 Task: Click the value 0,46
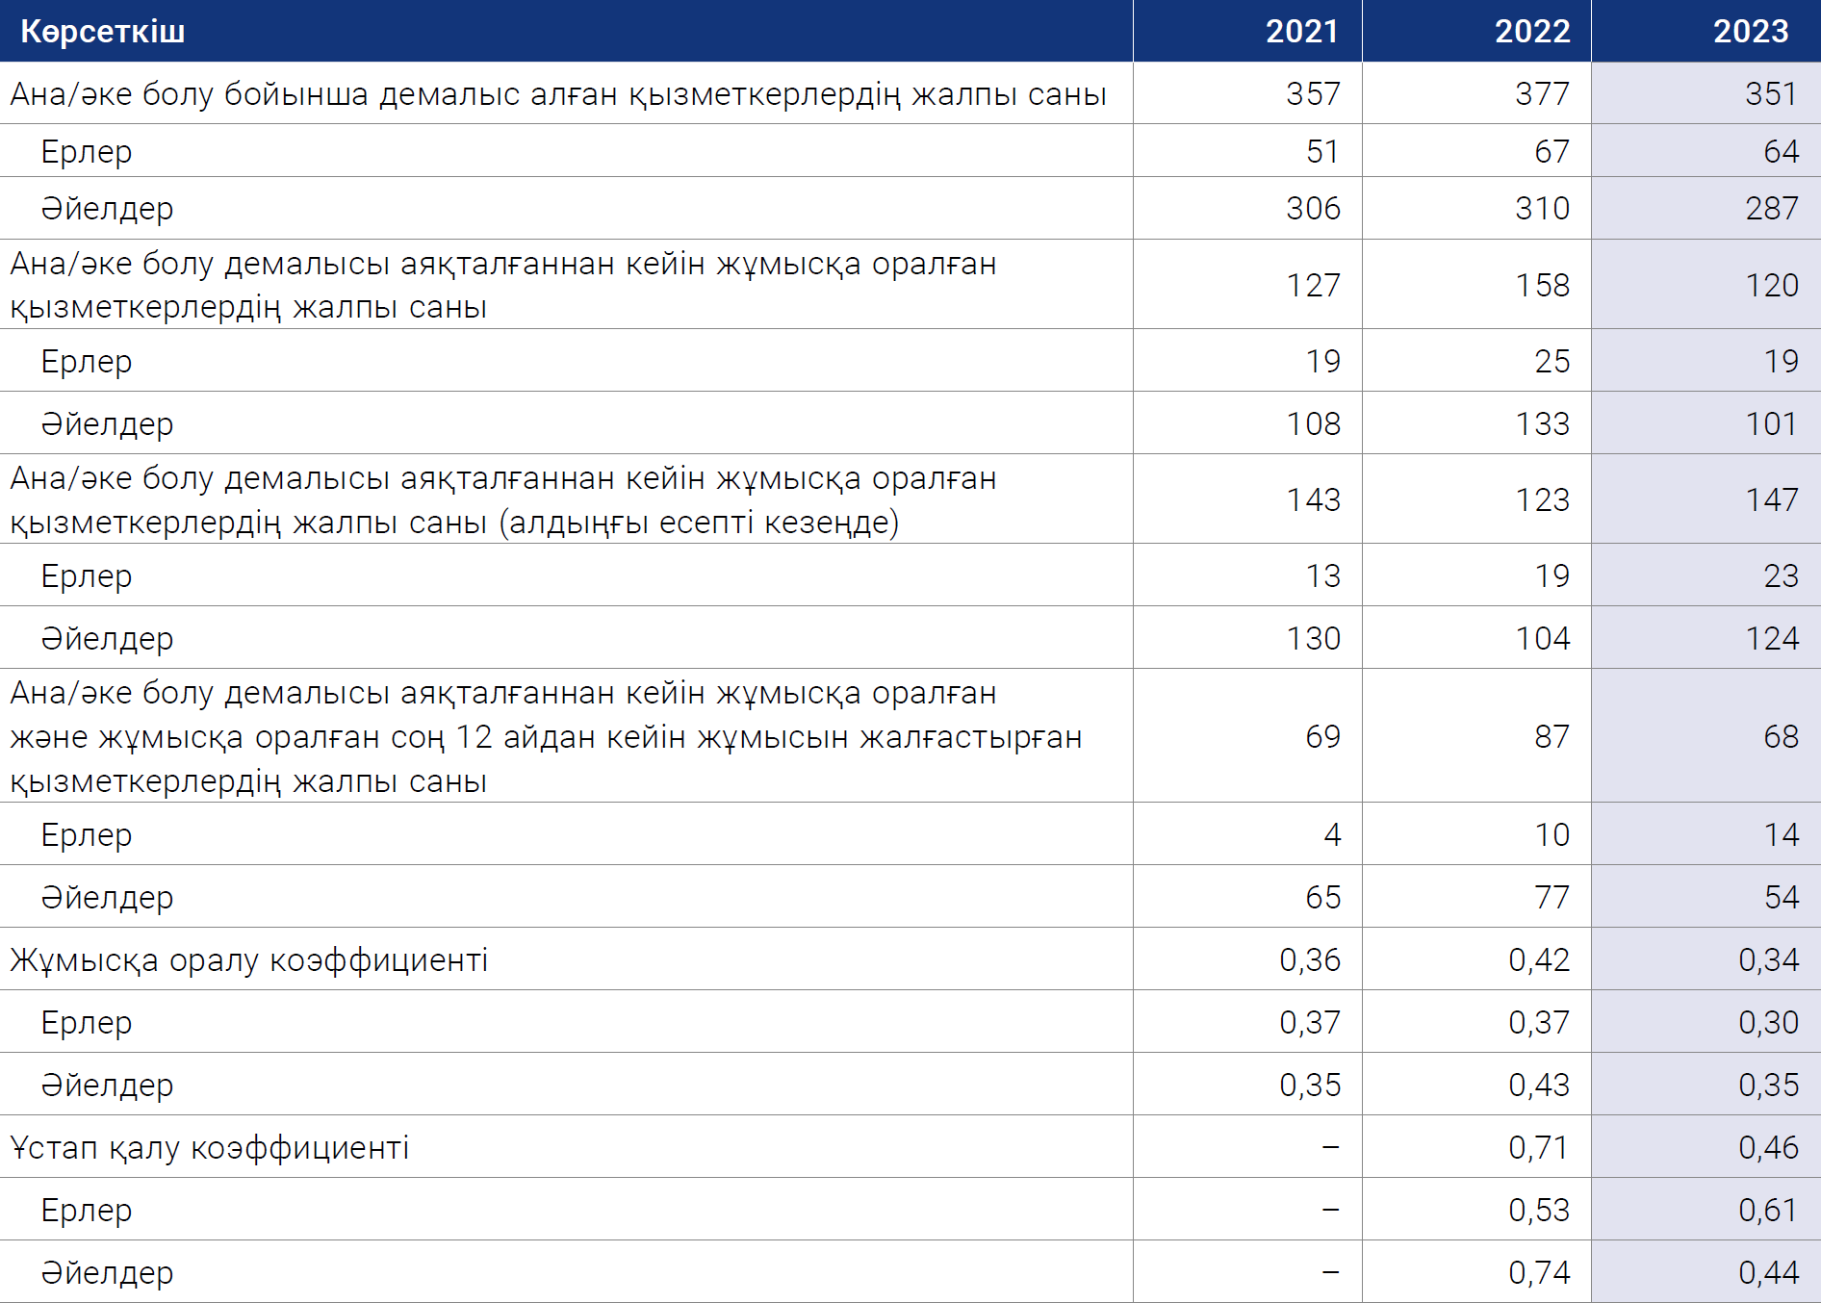[x=1768, y=1148]
